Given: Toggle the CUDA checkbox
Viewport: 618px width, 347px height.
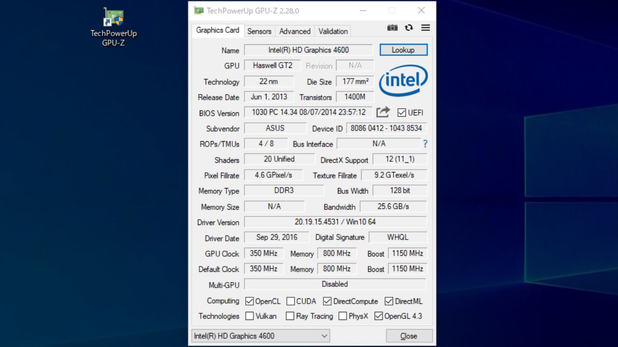Looking at the screenshot, I should [291, 301].
